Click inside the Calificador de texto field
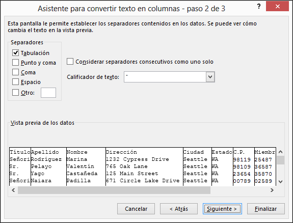 [x=165, y=77]
